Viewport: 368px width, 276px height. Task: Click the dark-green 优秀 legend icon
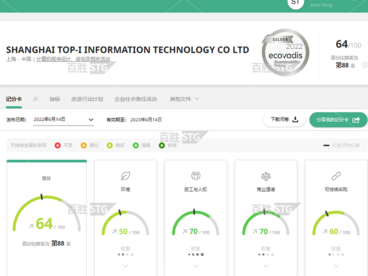coord(162,145)
